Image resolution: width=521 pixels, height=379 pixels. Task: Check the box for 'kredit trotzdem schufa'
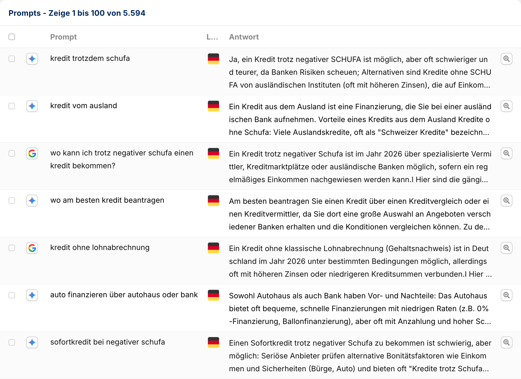click(x=12, y=59)
